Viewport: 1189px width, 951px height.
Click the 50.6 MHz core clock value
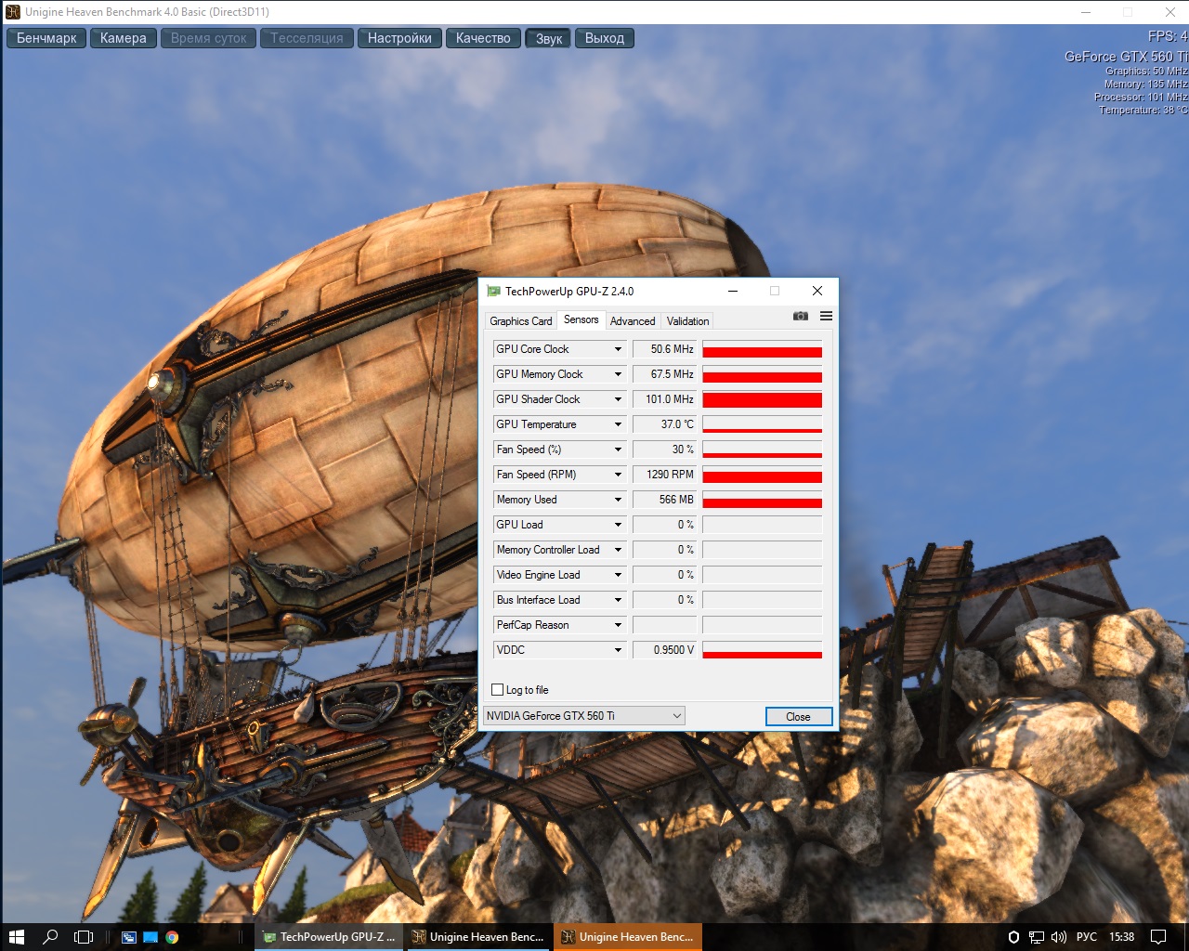[x=664, y=349]
